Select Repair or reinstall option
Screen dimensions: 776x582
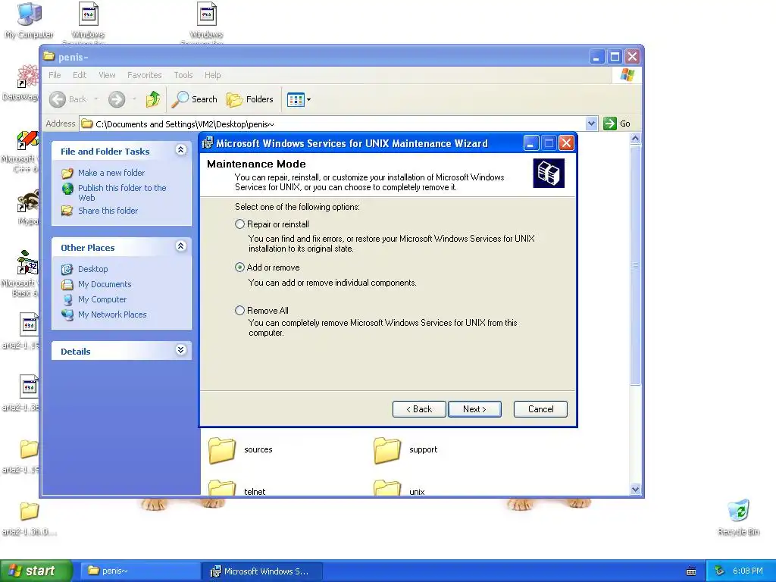pos(240,224)
